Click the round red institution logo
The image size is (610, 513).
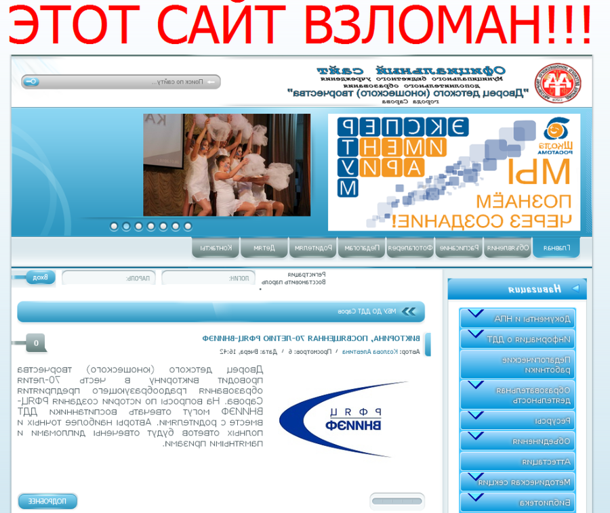[558, 84]
